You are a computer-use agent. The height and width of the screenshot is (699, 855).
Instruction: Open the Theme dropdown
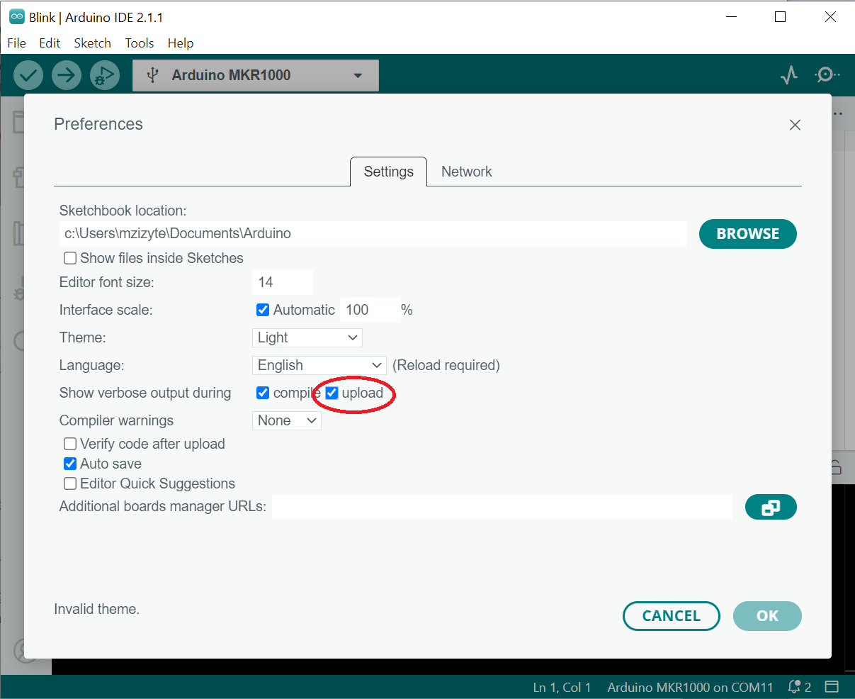tap(307, 337)
